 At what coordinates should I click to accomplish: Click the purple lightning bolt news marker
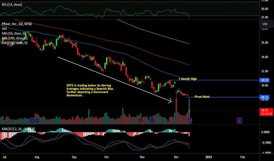pos(189,120)
